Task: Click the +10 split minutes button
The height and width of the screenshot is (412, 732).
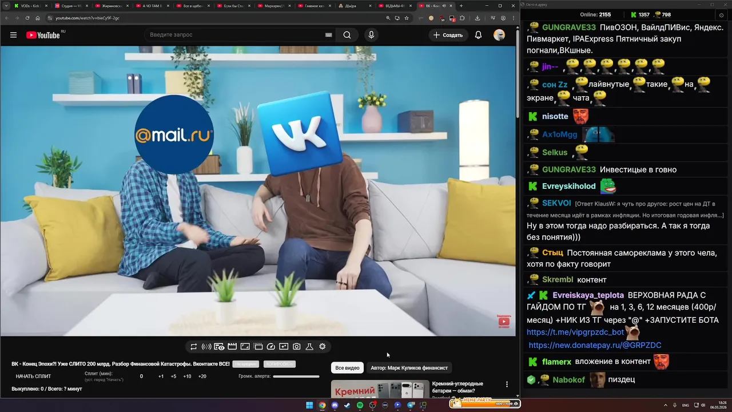Action: (x=187, y=377)
